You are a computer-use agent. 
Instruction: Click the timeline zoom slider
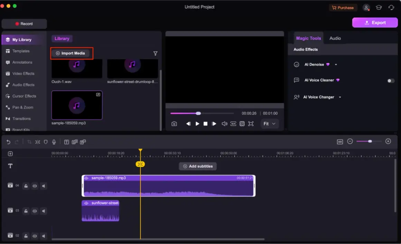(x=369, y=141)
